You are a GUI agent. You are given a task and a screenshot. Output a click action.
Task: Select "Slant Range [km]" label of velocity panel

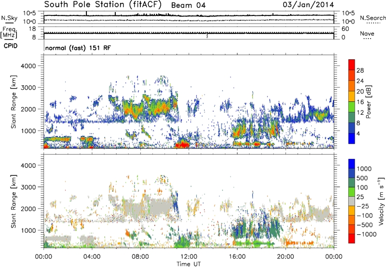pyautogui.click(x=14, y=201)
